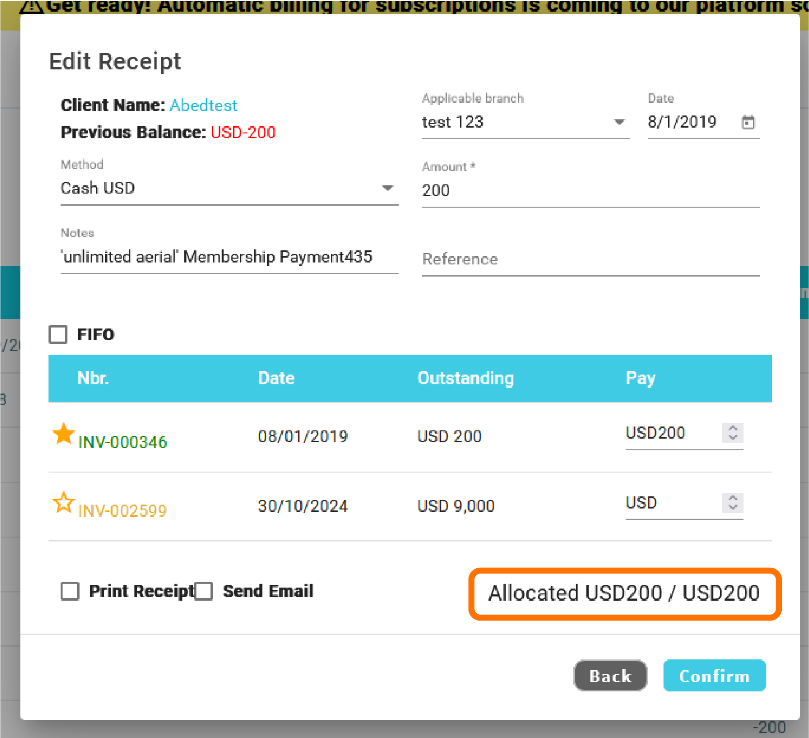Image resolution: width=809 pixels, height=738 pixels.
Task: Click the Pay stepper for INV-000346
Action: coord(732,433)
